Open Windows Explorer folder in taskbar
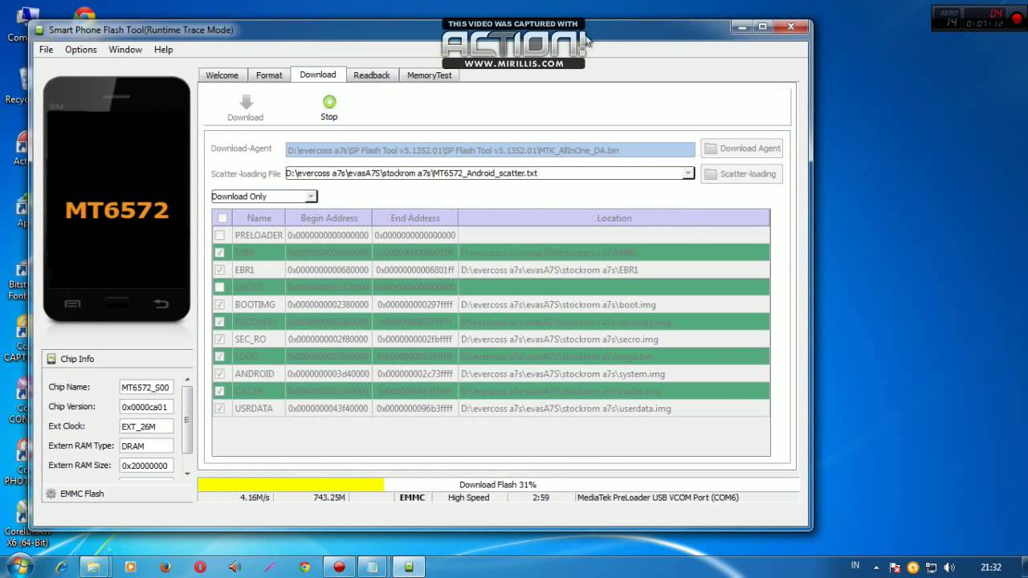1028x578 pixels. (94, 567)
